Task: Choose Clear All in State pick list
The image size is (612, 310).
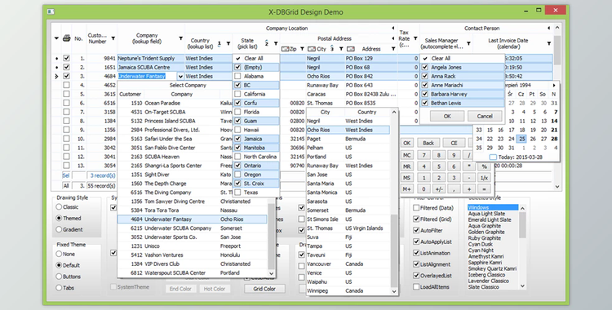Action: click(256, 58)
